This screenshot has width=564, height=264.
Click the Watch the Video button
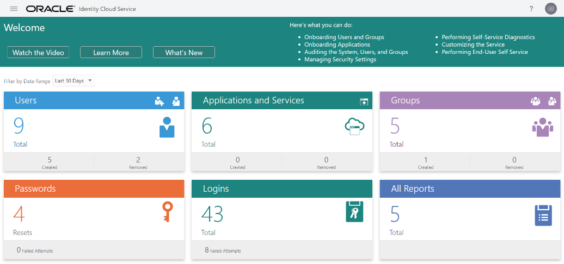point(38,52)
